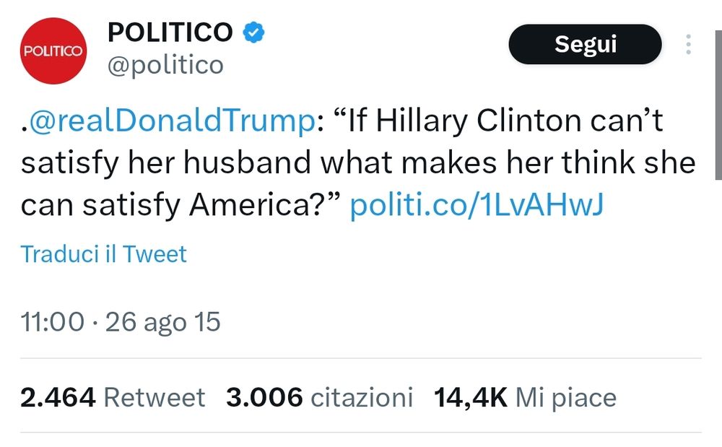Image resolution: width=722 pixels, height=447 pixels.
Task: Open the politi.co/1LvAHwJ article link
Action: [x=477, y=206]
